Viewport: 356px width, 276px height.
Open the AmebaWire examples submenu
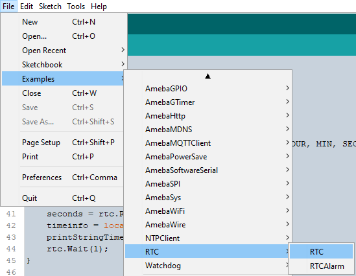(x=208, y=225)
